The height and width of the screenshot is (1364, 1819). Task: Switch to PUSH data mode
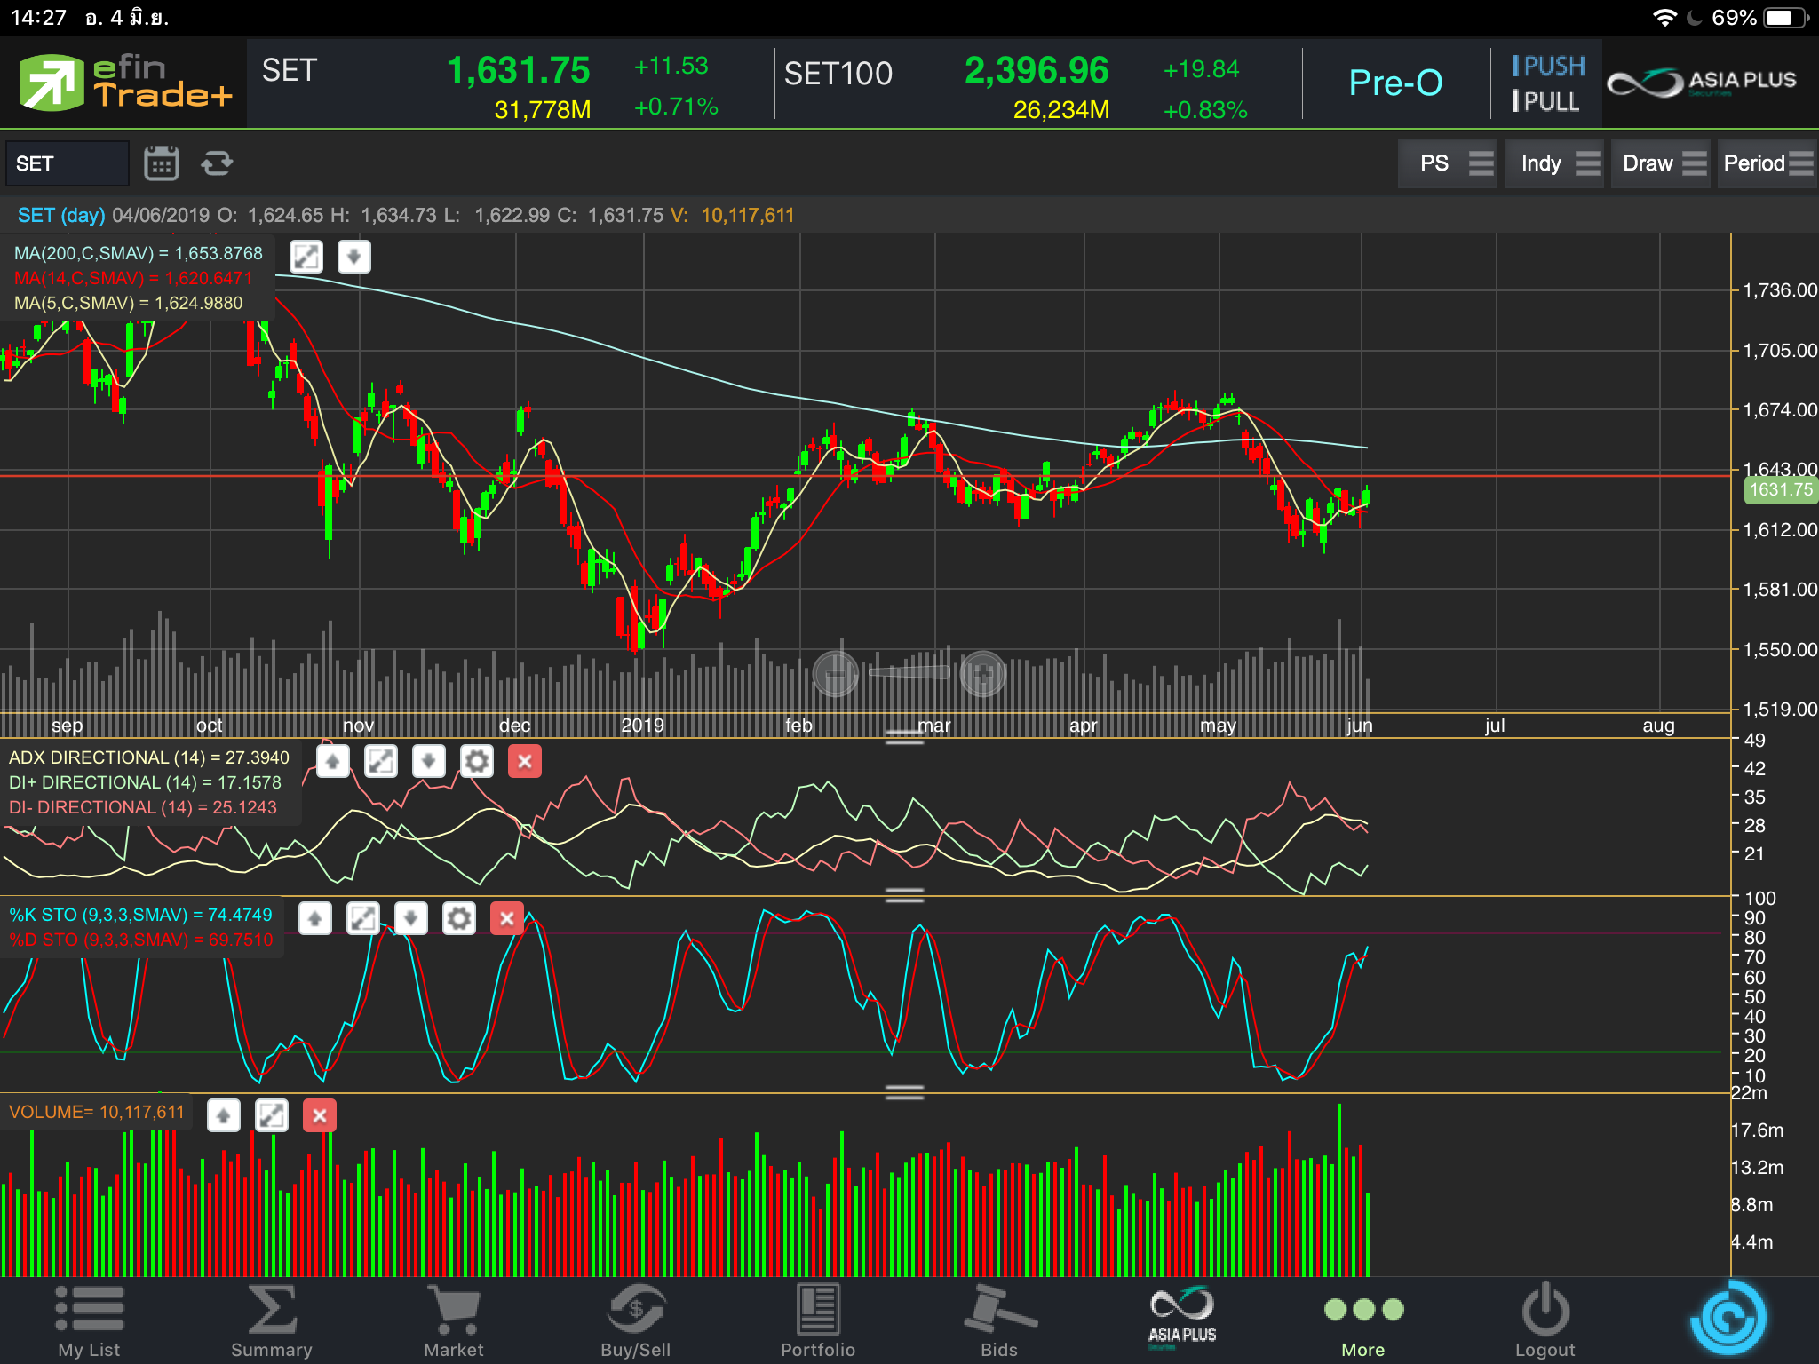click(1548, 67)
